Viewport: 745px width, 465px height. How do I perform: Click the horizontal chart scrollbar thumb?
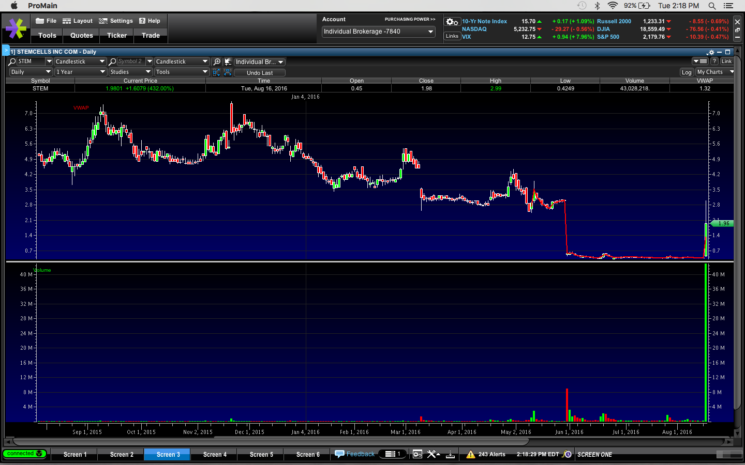tap(271, 442)
